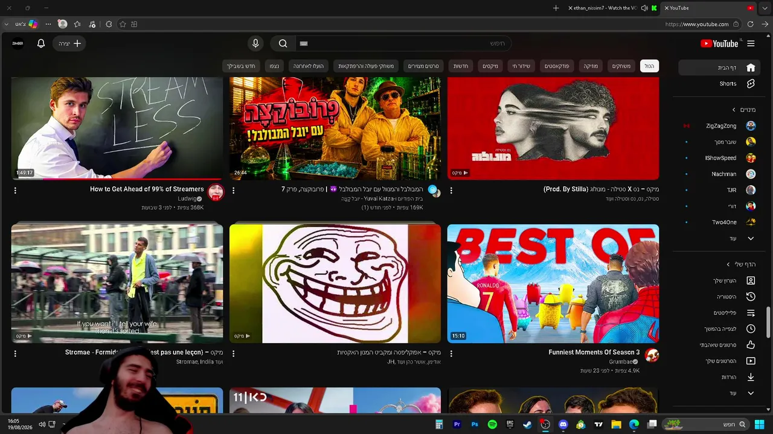Open Two4One subscription channel
The height and width of the screenshot is (434, 773).
pos(719,222)
